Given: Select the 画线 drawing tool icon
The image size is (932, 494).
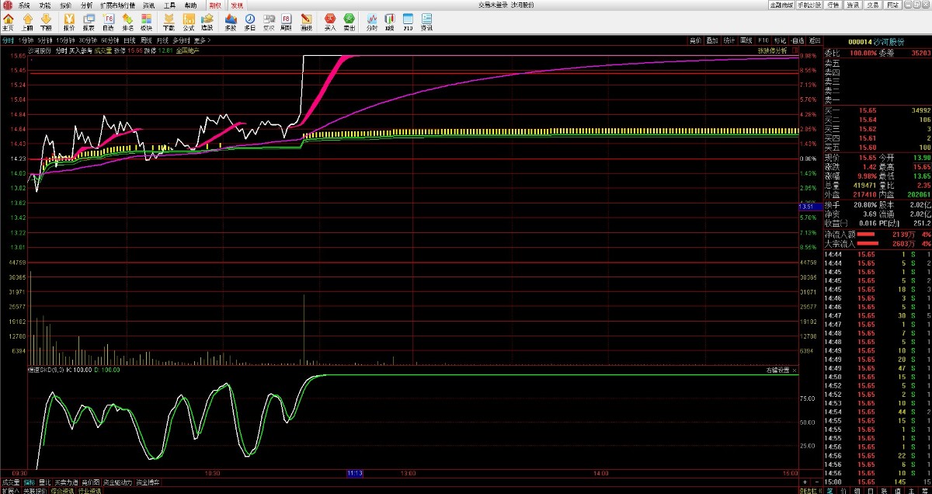Looking at the screenshot, I should [x=306, y=21].
